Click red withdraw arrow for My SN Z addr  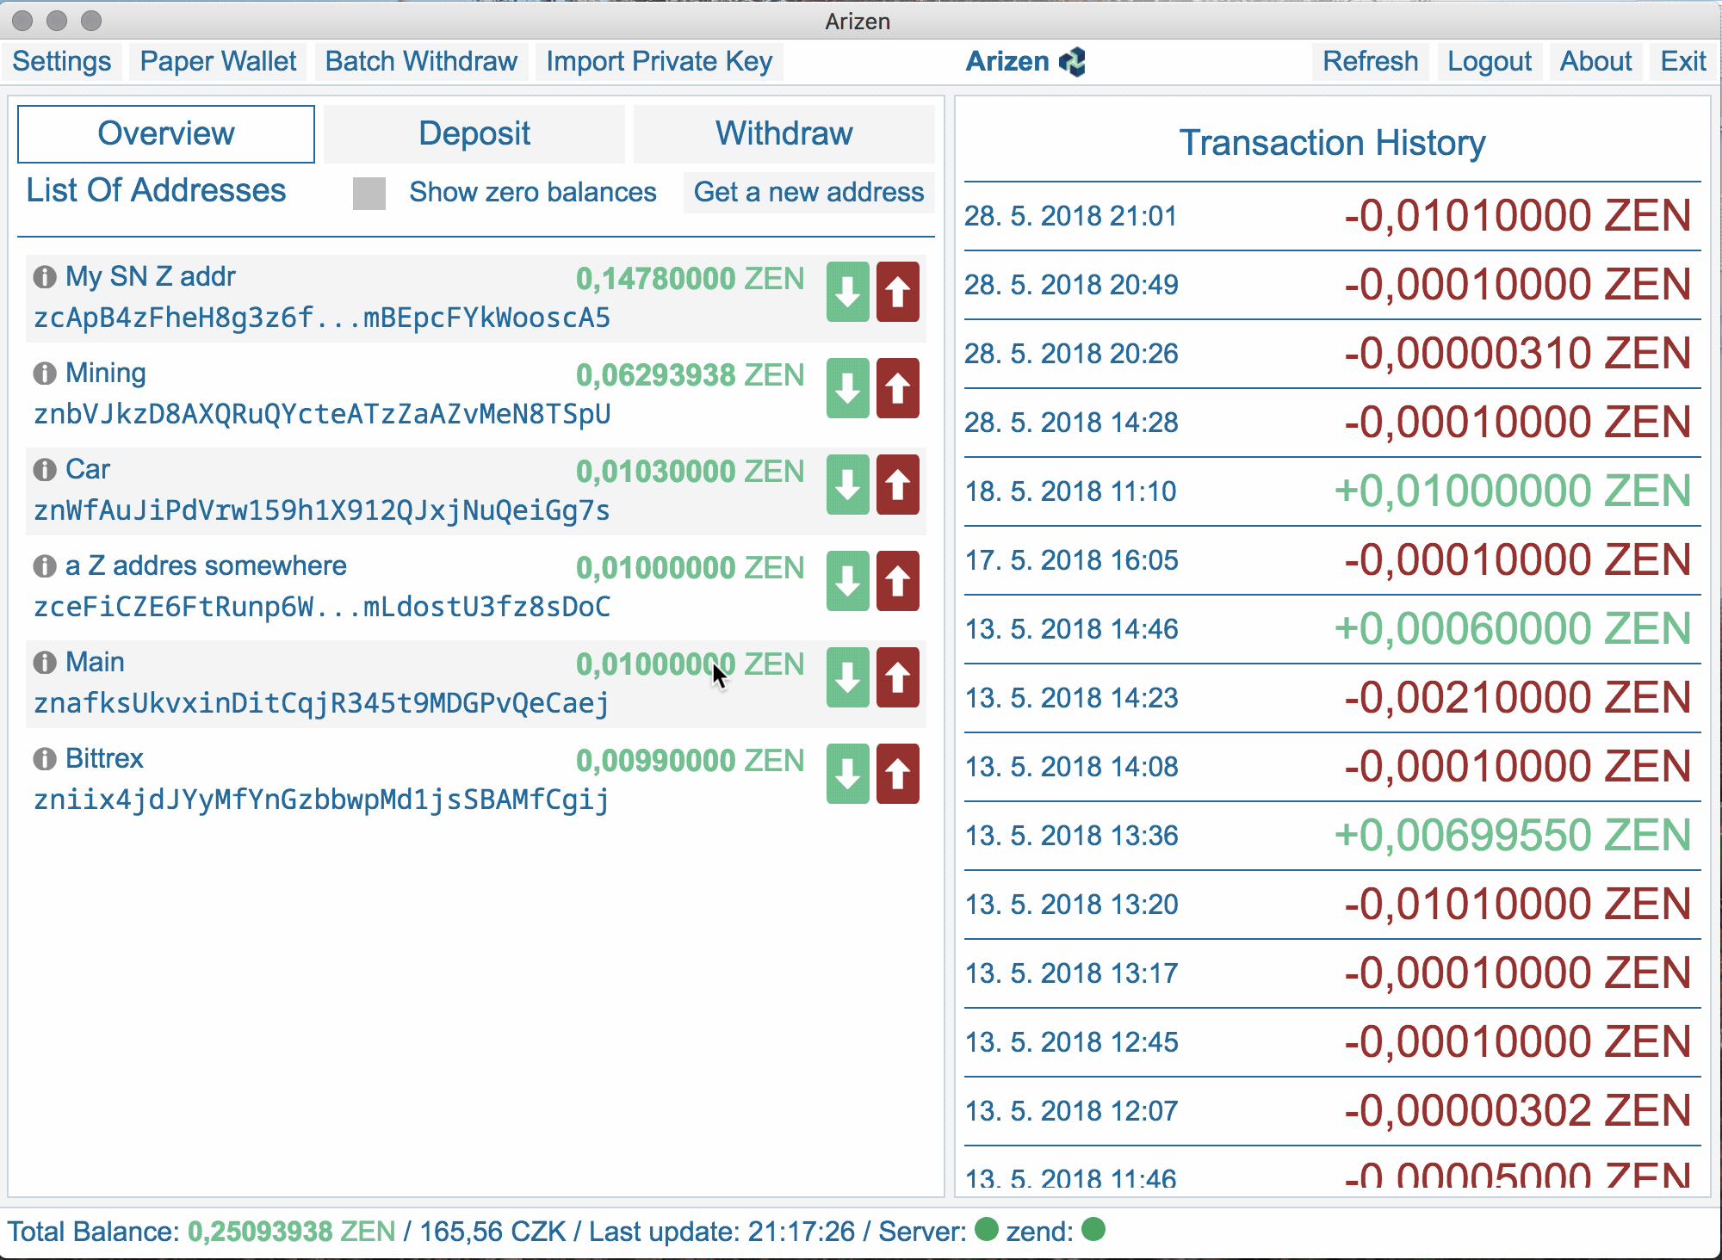point(897,293)
